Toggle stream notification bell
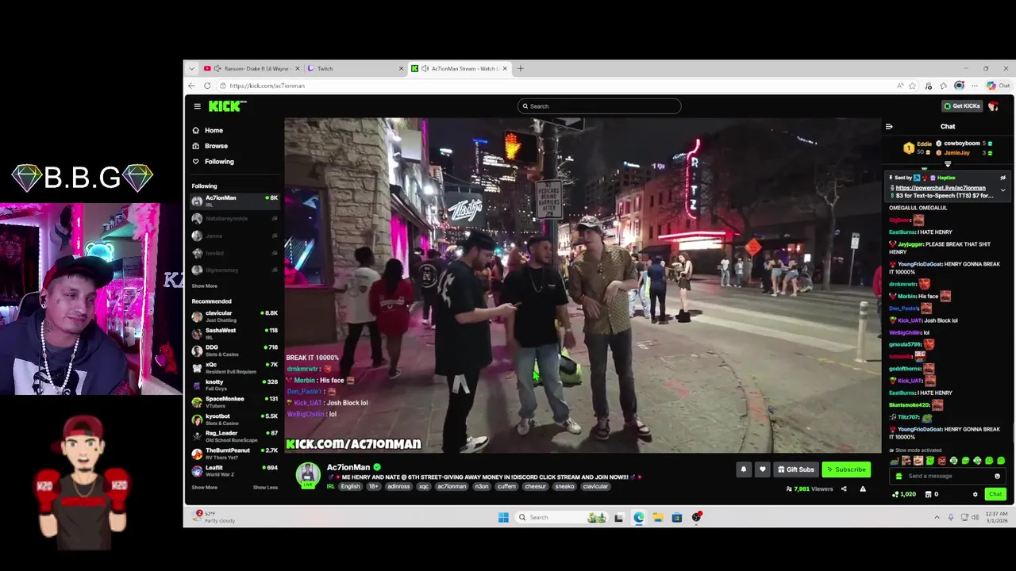Image resolution: width=1016 pixels, height=571 pixels. click(x=744, y=469)
